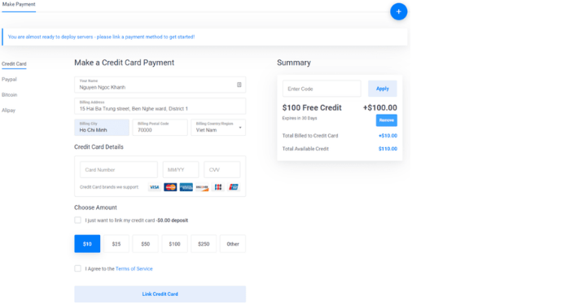Image resolution: width=570 pixels, height=305 pixels.
Task: Click the blue plus button
Action: pos(398,11)
